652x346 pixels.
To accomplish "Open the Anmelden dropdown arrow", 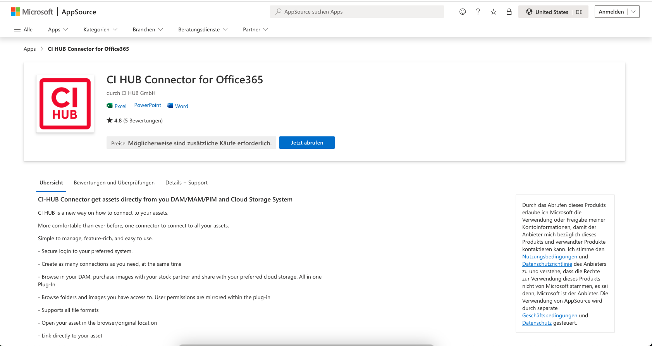I will click(x=633, y=12).
